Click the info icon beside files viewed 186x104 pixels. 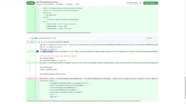[141, 3]
